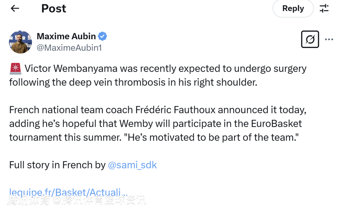Click the word EuroBasket in the post
This screenshot has height=211, width=337.
(276, 124)
